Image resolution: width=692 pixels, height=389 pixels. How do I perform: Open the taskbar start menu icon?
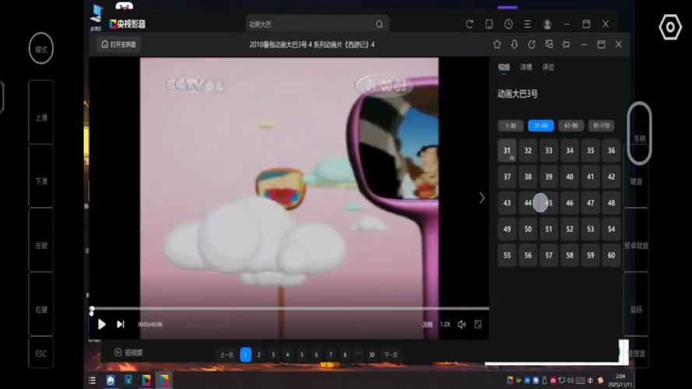pos(92,380)
